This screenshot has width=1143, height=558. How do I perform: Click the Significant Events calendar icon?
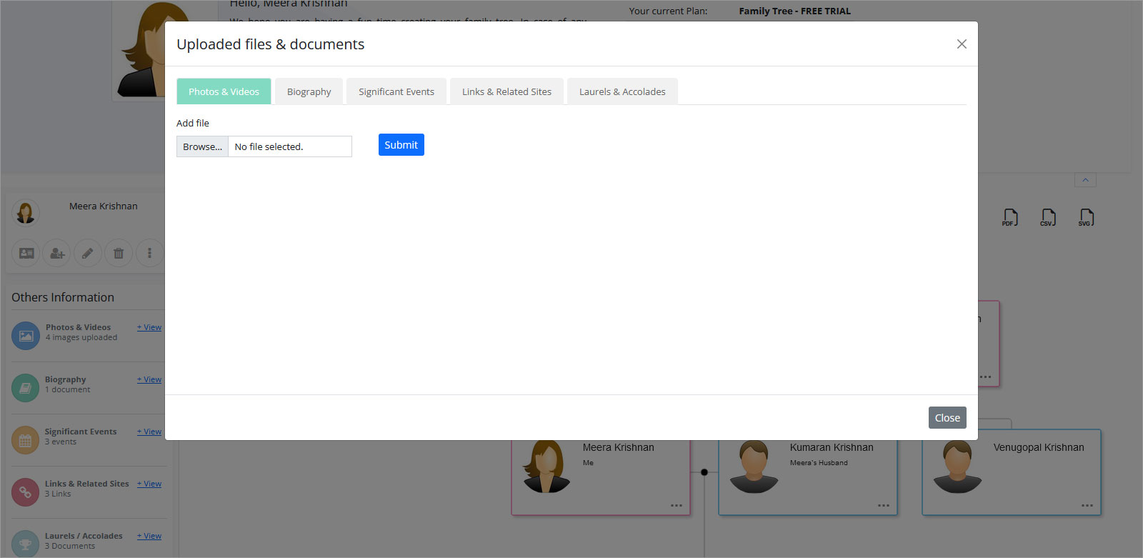point(26,440)
